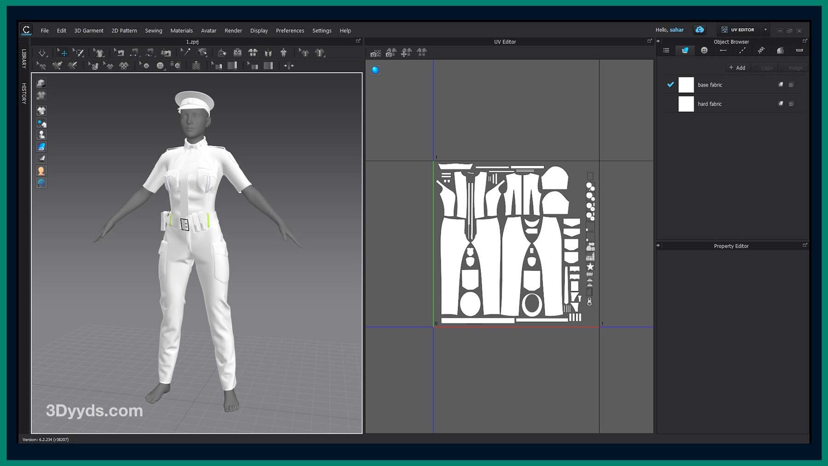Click the Add fabric button
The width and height of the screenshot is (828, 466).
pyautogui.click(x=737, y=68)
